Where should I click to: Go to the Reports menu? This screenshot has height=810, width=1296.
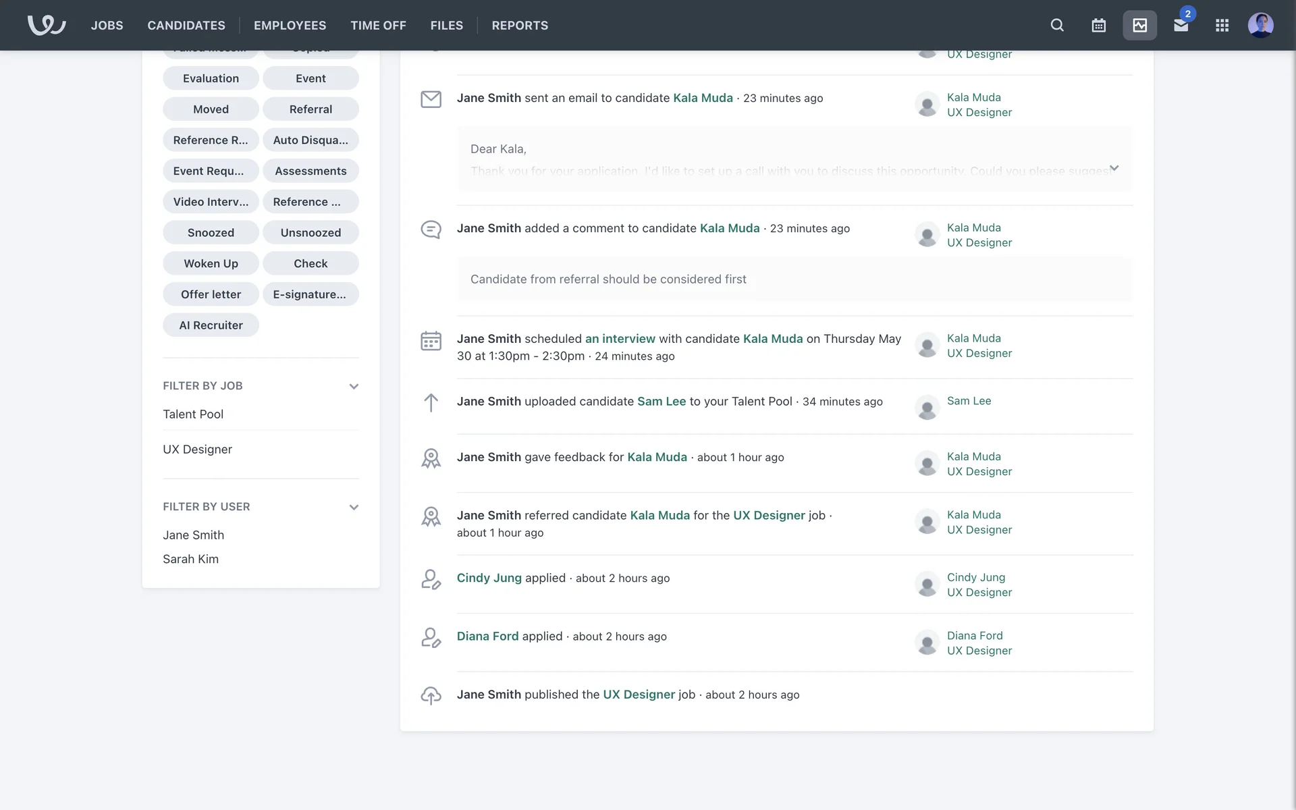tap(520, 25)
